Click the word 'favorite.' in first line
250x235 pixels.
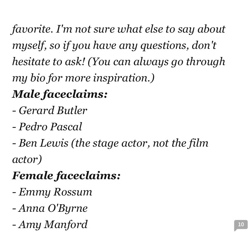tap(32, 29)
